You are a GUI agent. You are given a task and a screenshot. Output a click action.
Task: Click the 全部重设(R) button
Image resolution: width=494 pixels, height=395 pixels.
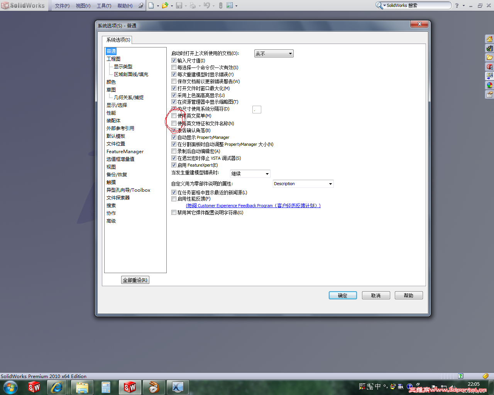click(135, 280)
